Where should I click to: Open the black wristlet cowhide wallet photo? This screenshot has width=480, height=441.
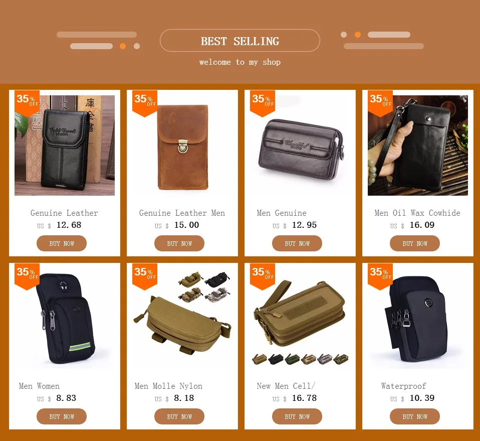pos(418,145)
